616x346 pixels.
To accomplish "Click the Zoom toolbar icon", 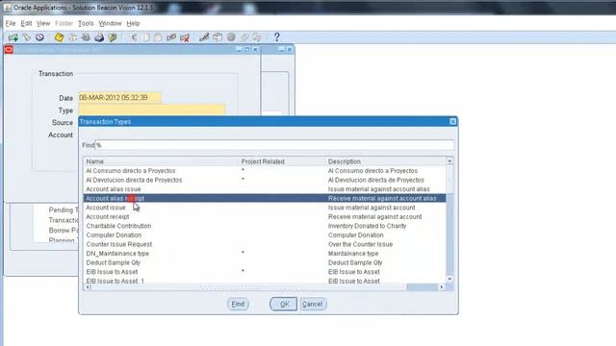I will [x=218, y=37].
